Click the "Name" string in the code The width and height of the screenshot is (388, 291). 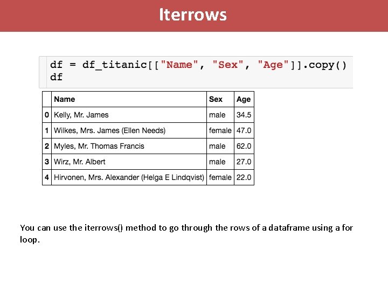[x=179, y=65]
